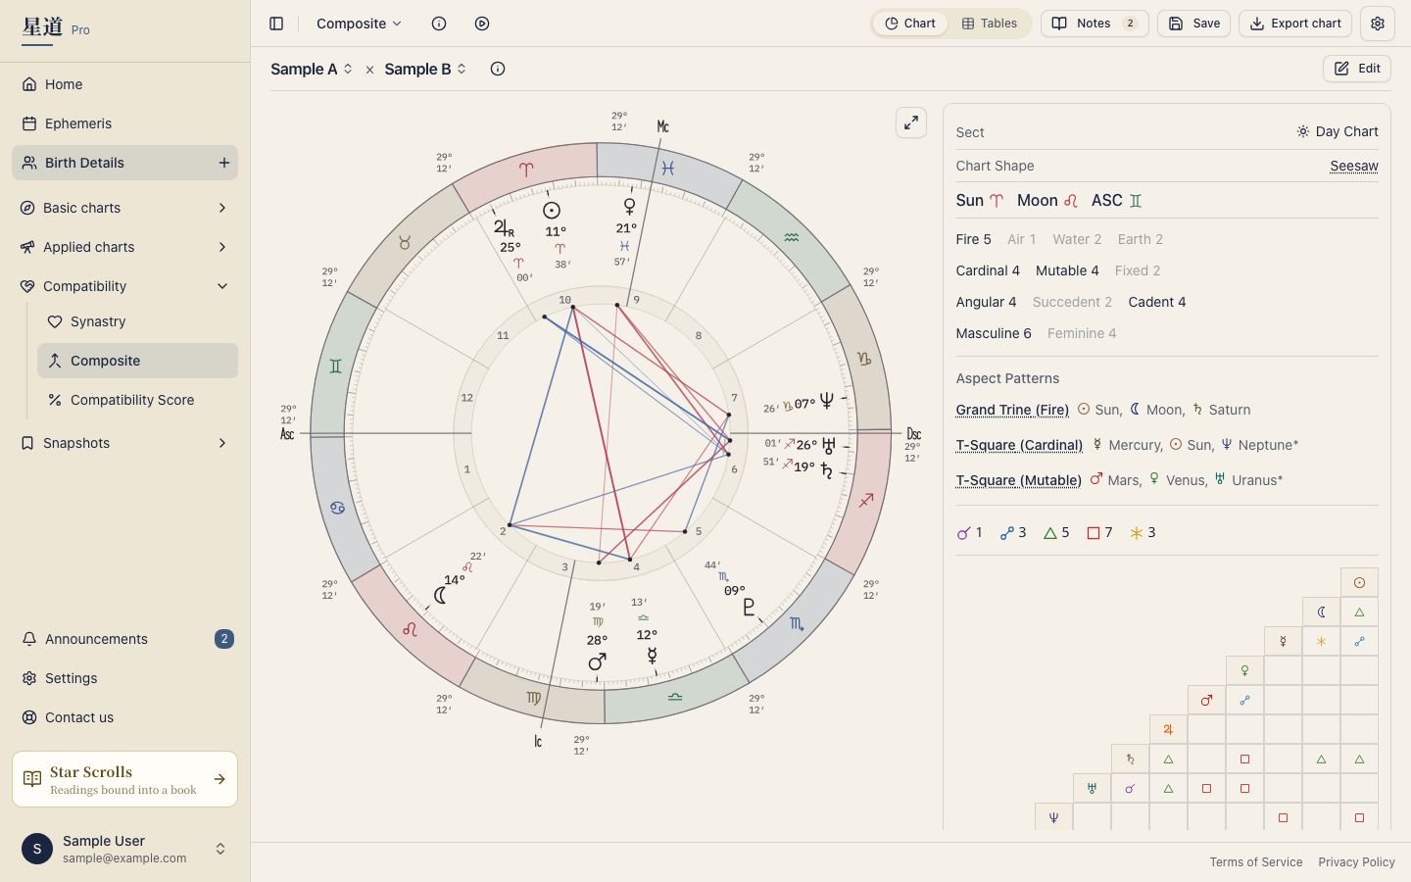
Task: Open the Star Scrolls promo card
Action: (124, 779)
